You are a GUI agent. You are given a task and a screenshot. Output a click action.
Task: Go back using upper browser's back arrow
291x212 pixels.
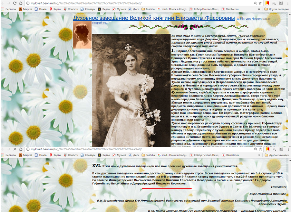(x=3, y=3)
